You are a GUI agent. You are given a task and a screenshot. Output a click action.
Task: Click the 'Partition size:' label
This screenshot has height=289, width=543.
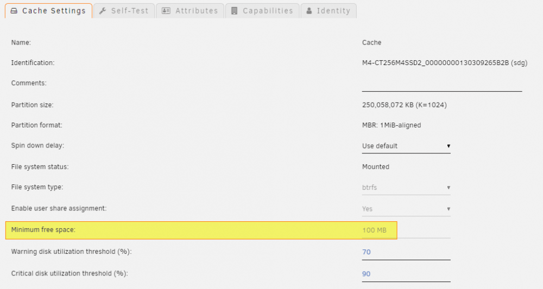32,105
